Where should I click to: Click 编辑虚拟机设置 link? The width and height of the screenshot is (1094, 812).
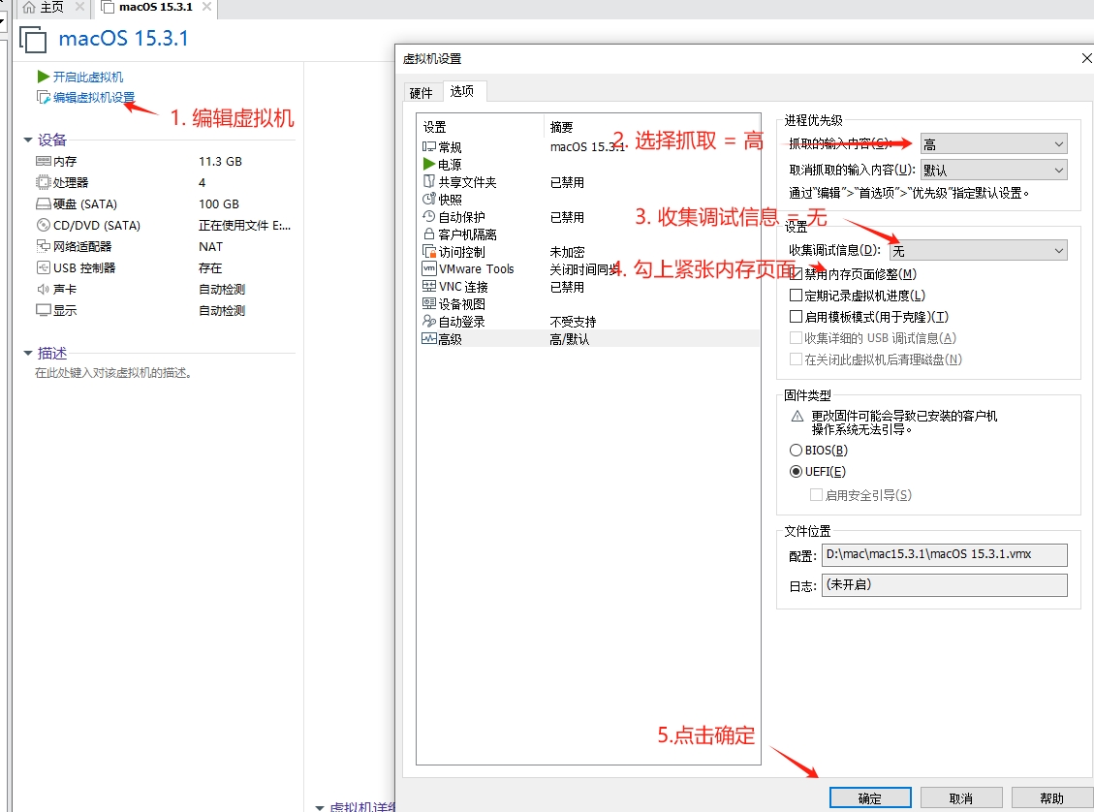[94, 97]
